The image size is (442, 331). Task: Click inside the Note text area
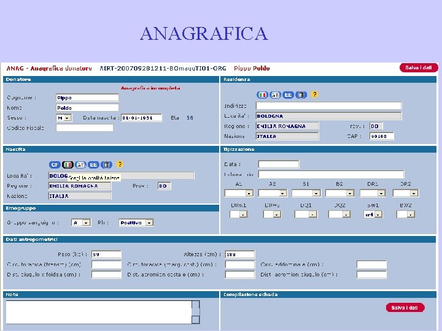pos(99,312)
